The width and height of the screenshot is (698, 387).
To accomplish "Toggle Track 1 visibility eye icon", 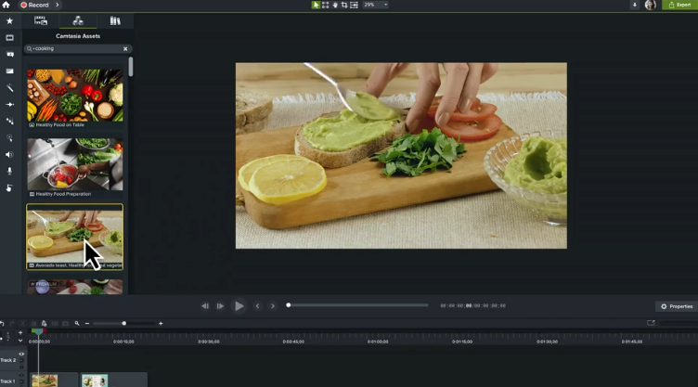I will click(21, 376).
